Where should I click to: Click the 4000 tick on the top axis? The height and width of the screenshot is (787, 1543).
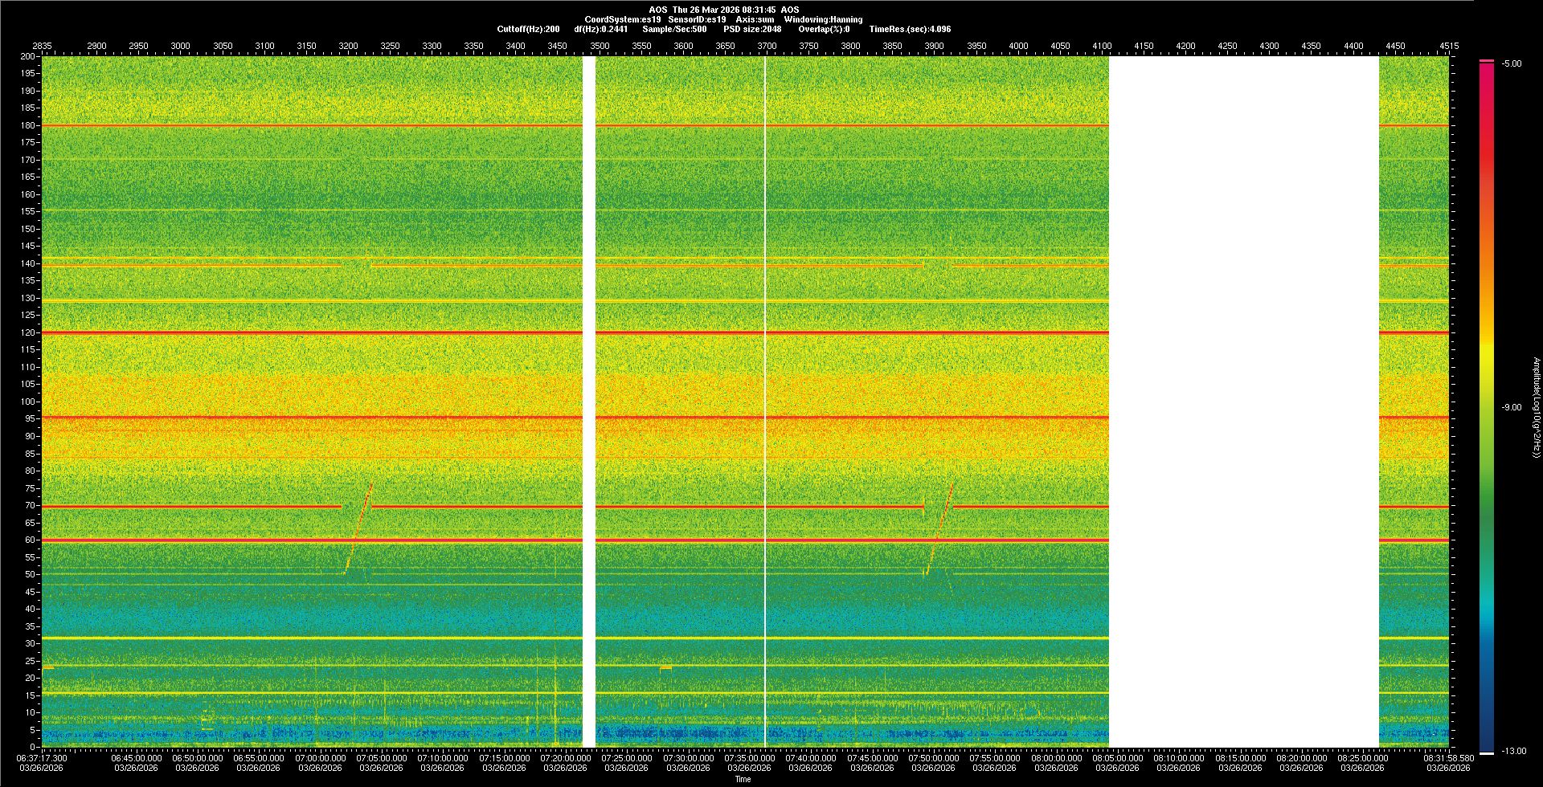pyautogui.click(x=1018, y=46)
